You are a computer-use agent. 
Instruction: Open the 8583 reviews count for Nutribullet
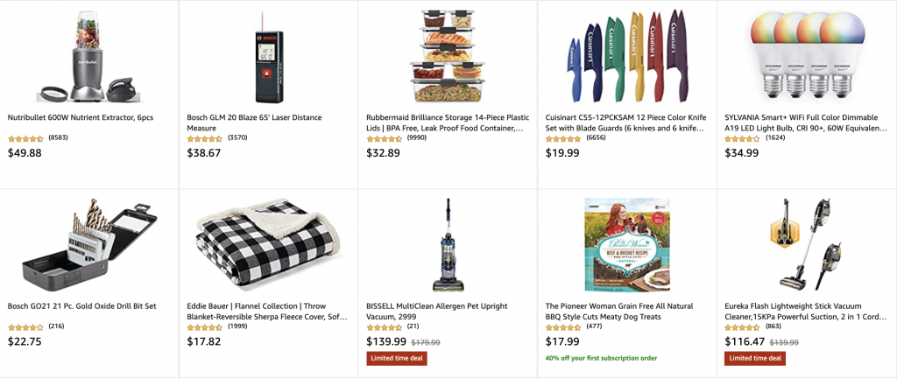(x=59, y=138)
